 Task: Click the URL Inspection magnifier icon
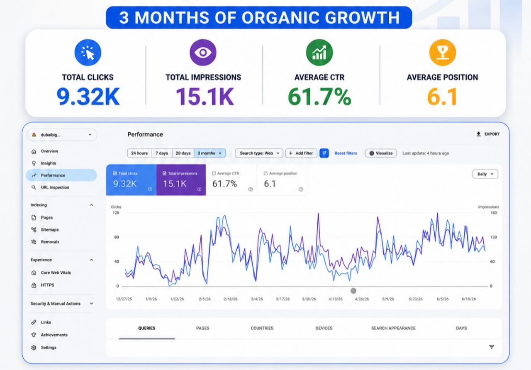pos(34,187)
